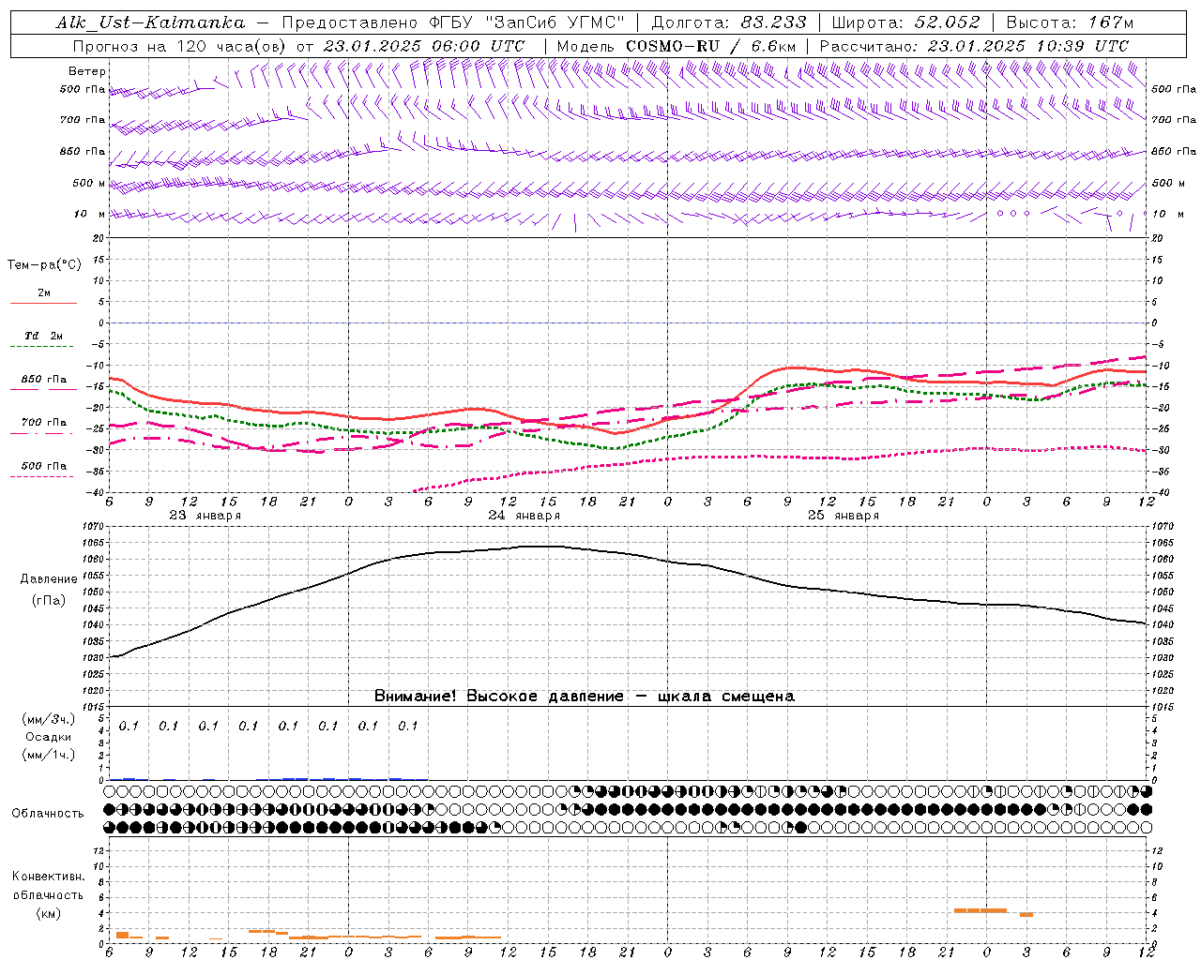Click the 700 гПа temperature legend entry
Image resolution: width=1201 pixels, height=960 pixels.
[44, 423]
